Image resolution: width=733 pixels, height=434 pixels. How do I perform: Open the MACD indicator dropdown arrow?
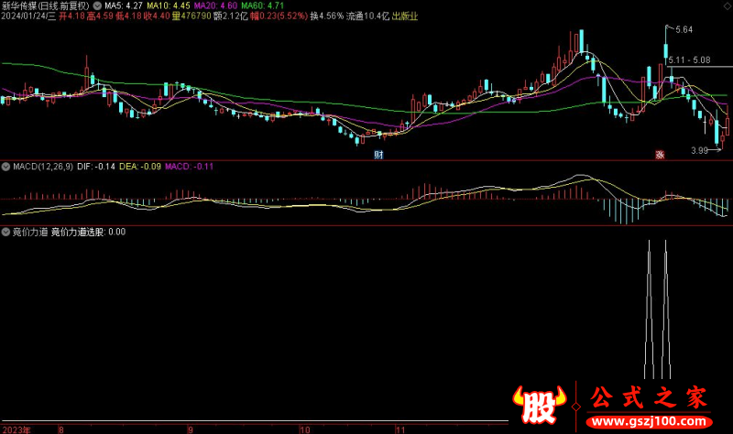[x=7, y=167]
